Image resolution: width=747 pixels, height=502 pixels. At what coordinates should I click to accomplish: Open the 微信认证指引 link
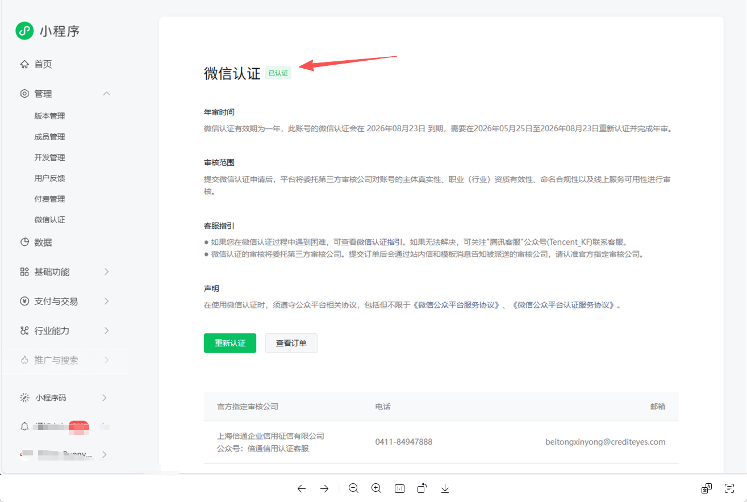pyautogui.click(x=380, y=242)
